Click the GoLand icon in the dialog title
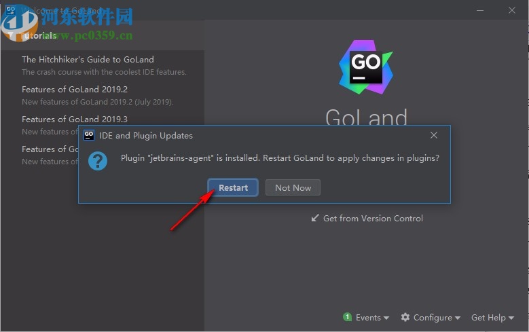This screenshot has height=332, width=529. 89,135
